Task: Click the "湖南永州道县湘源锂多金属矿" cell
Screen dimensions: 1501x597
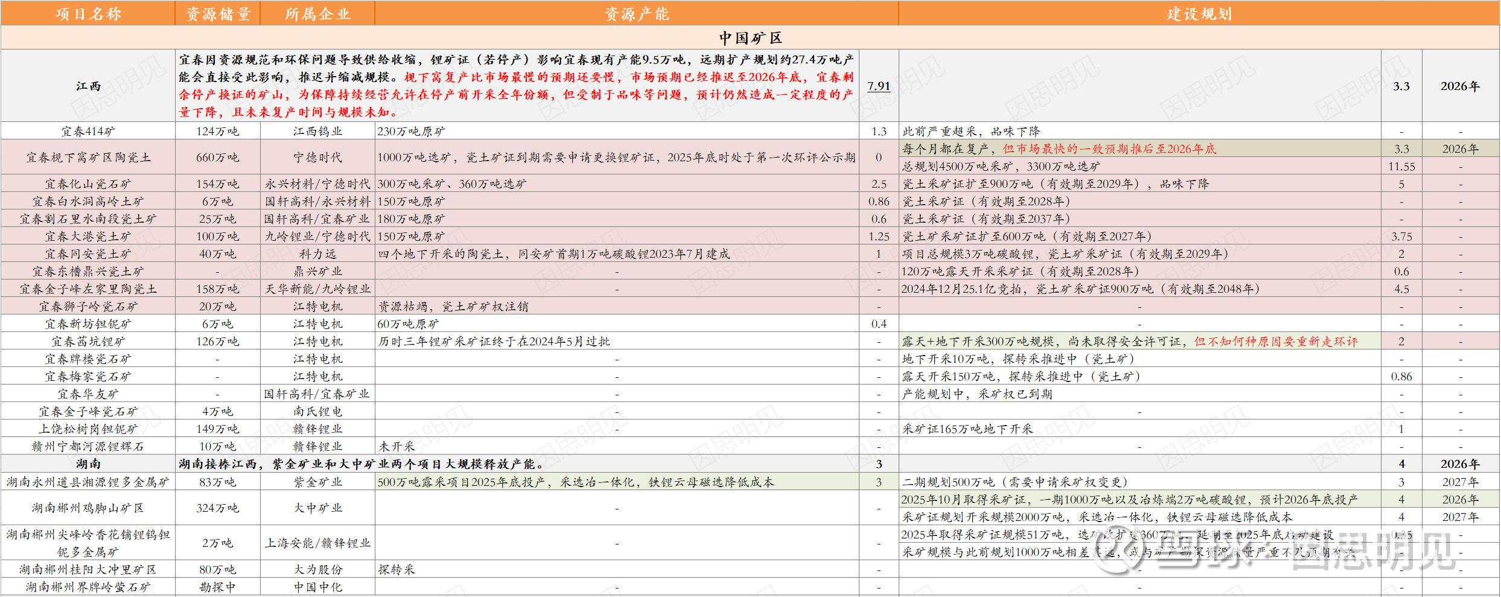Action: point(88,482)
